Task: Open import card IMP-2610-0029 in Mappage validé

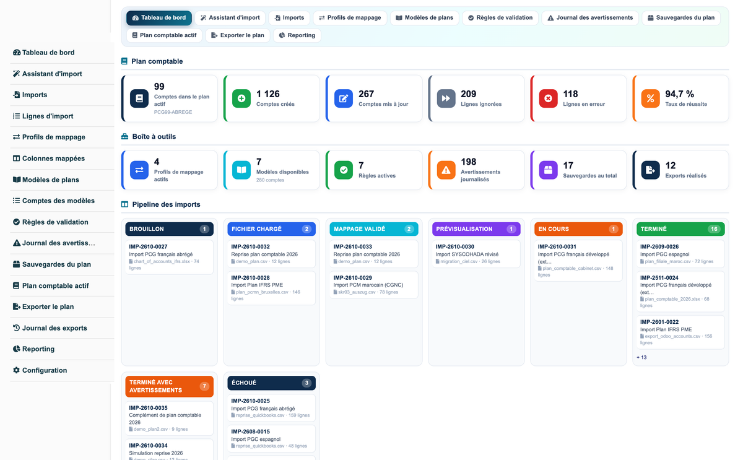Action: [374, 285]
